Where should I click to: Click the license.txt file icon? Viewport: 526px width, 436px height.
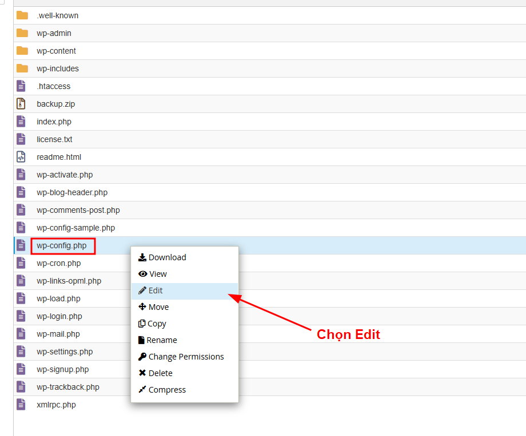(x=21, y=139)
